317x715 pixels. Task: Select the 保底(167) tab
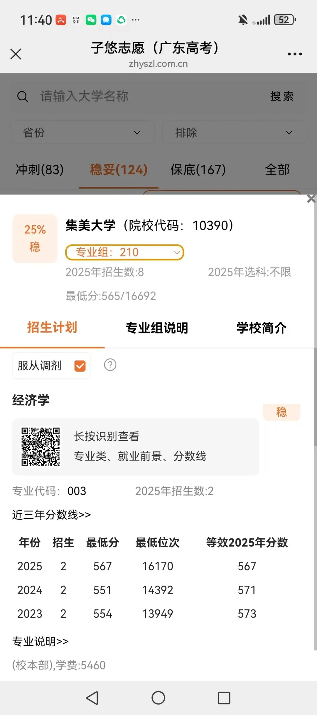point(198,170)
